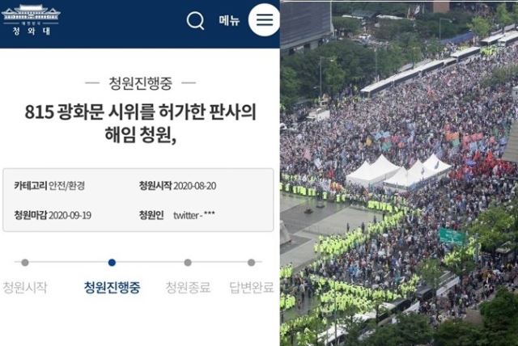Click the petition deadline 2020-09-19
This screenshot has width=518, height=346.
tap(70, 215)
